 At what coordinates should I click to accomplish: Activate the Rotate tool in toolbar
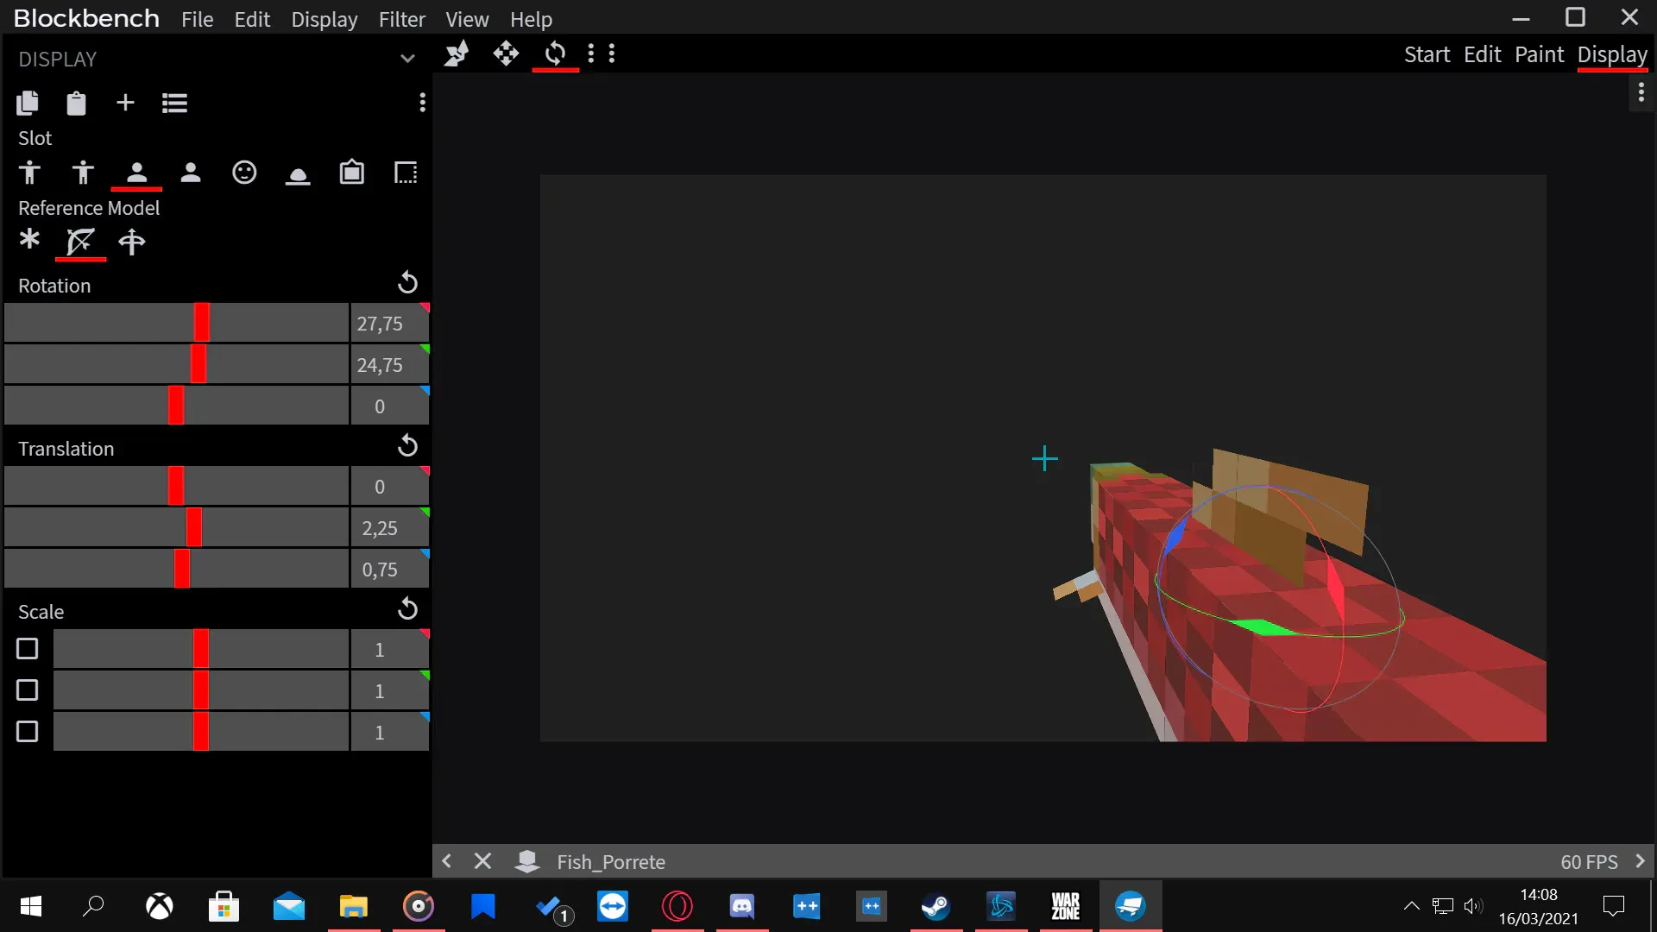pyautogui.click(x=555, y=54)
